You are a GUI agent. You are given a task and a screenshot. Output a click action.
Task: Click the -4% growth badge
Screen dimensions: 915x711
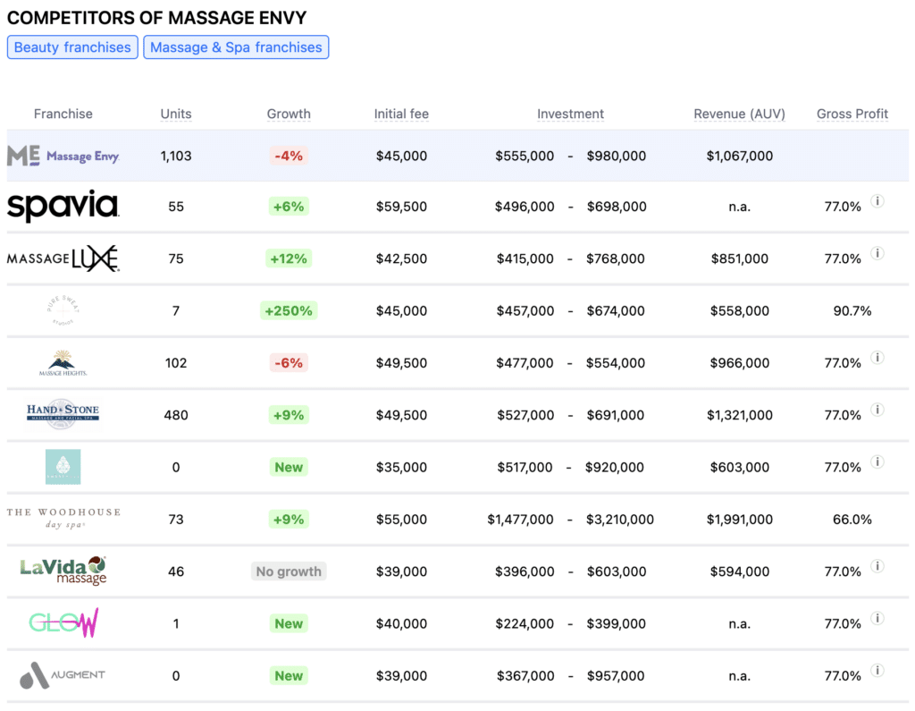[x=289, y=156]
